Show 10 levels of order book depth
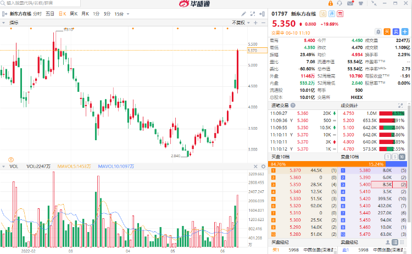The height and width of the screenshot is (254, 412). click(x=402, y=157)
